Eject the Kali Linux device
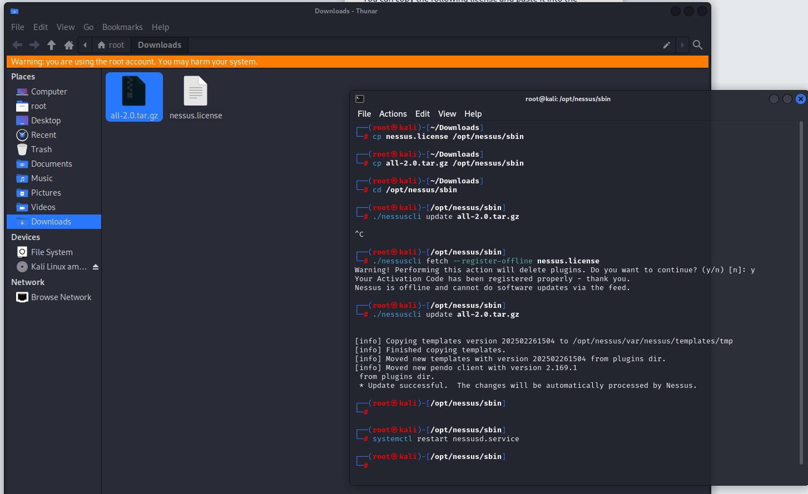This screenshot has height=494, width=808. (96, 267)
